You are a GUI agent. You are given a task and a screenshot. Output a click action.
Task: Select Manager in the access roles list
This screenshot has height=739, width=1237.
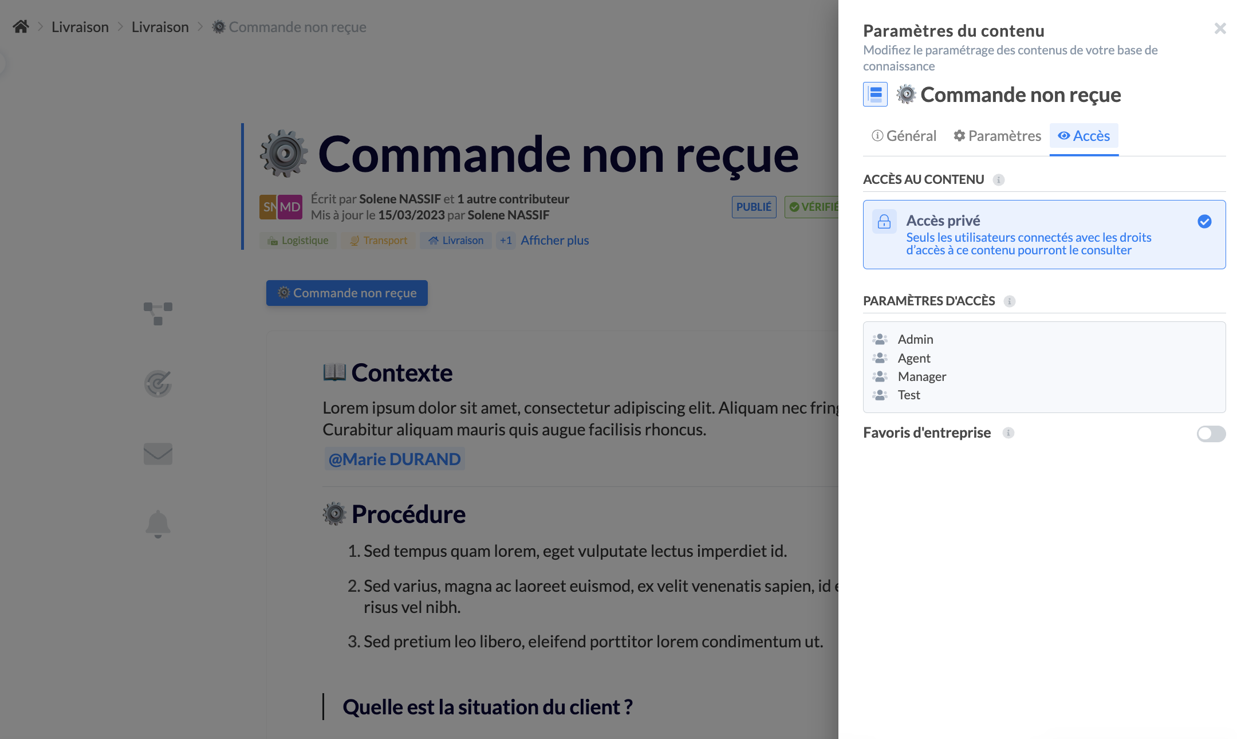coord(921,376)
